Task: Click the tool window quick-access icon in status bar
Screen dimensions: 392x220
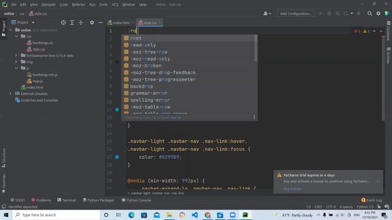Action: [x=4, y=207]
